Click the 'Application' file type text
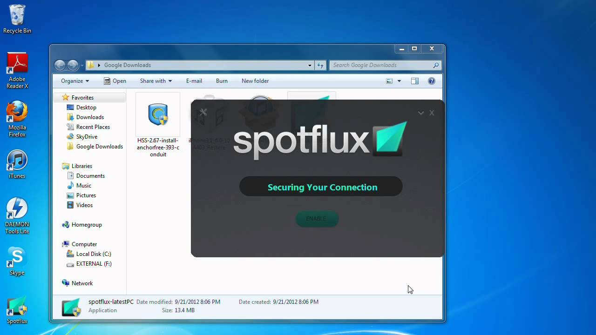 102,310
